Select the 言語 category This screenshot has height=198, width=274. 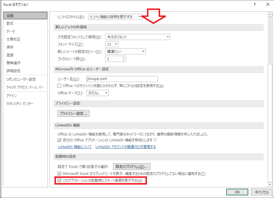point(25,55)
